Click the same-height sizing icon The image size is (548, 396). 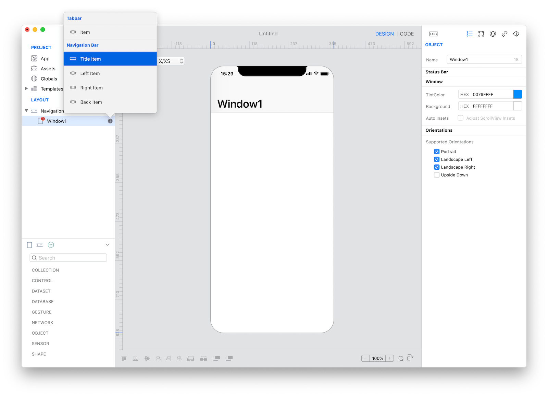203,358
